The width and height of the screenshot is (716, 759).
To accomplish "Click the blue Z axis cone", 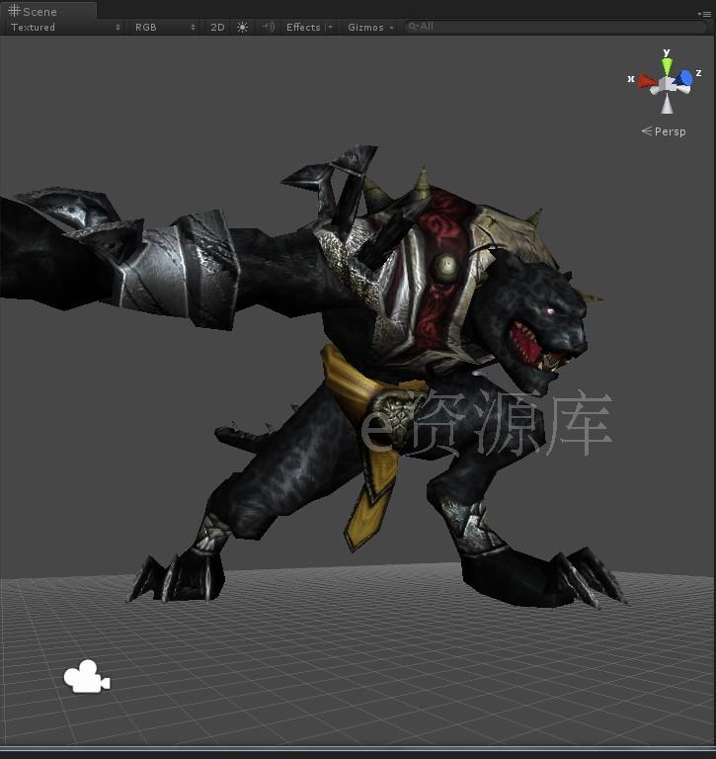I will (684, 78).
